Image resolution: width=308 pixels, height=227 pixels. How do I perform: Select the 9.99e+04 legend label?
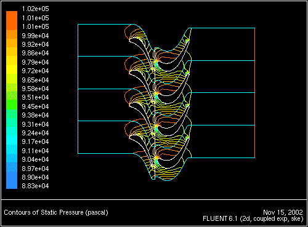coord(35,36)
